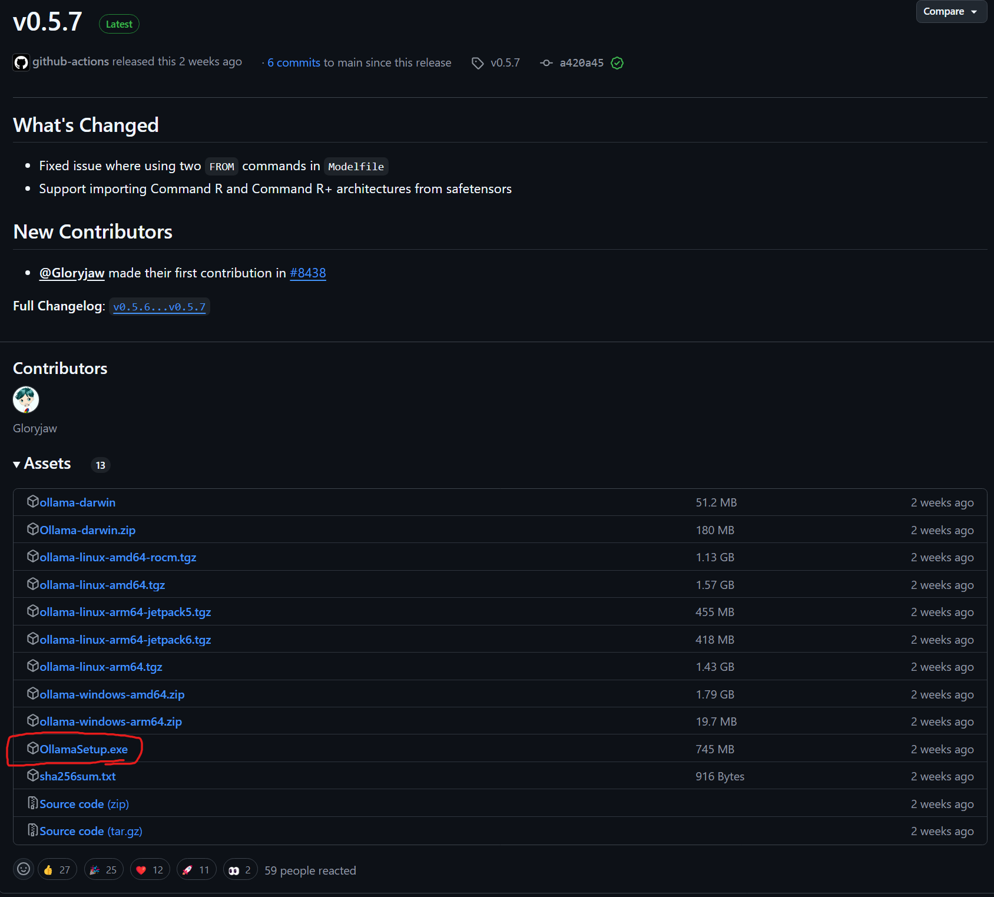Click the '59 people reacted' text
Screen dimensions: 994x897
click(310, 870)
